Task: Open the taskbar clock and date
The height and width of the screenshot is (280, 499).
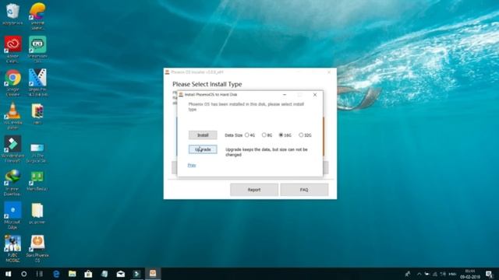Action: 470,274
